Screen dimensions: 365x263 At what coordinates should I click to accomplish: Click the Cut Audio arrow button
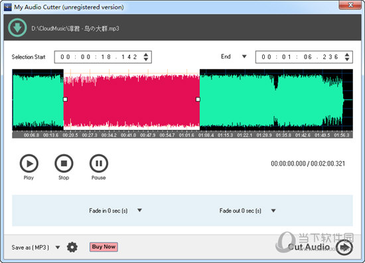click(344, 247)
